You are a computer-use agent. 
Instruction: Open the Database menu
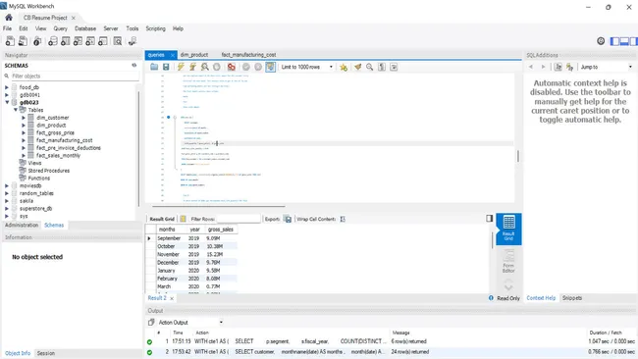85,28
